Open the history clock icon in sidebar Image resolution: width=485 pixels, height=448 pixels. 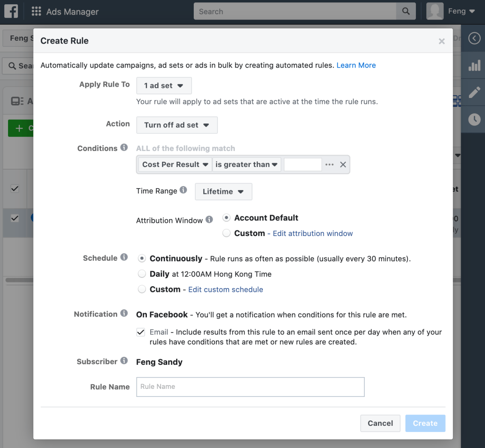click(474, 119)
